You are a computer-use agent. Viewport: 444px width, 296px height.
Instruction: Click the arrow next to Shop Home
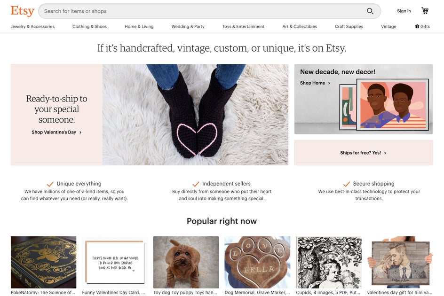click(x=329, y=83)
